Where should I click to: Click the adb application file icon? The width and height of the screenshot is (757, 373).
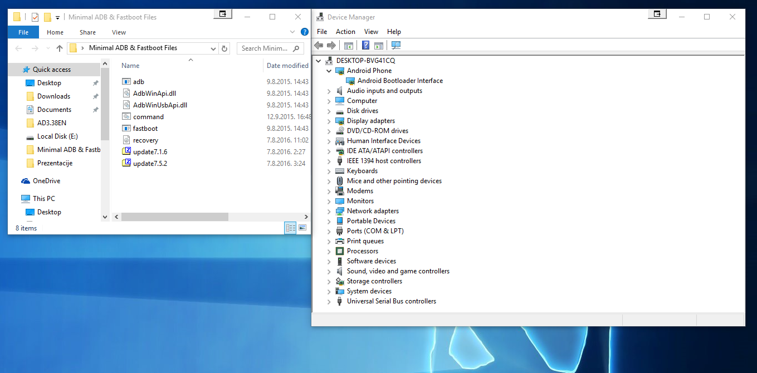click(126, 82)
